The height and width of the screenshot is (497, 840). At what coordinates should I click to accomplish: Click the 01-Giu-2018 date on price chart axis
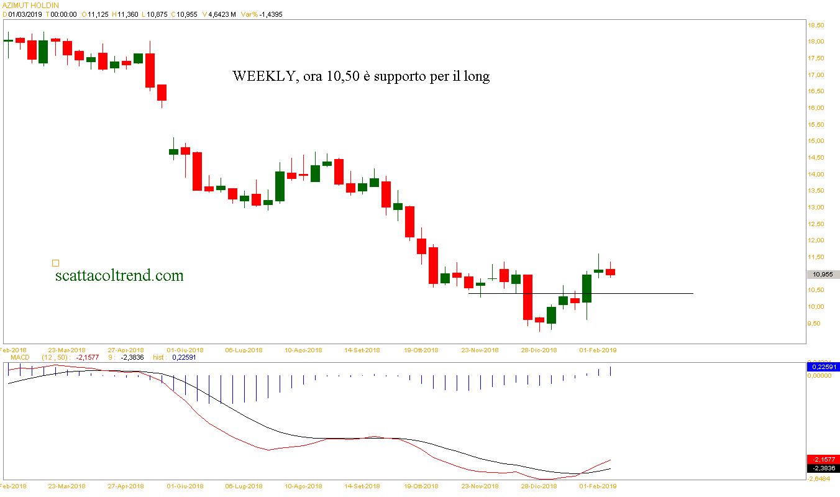coord(187,350)
